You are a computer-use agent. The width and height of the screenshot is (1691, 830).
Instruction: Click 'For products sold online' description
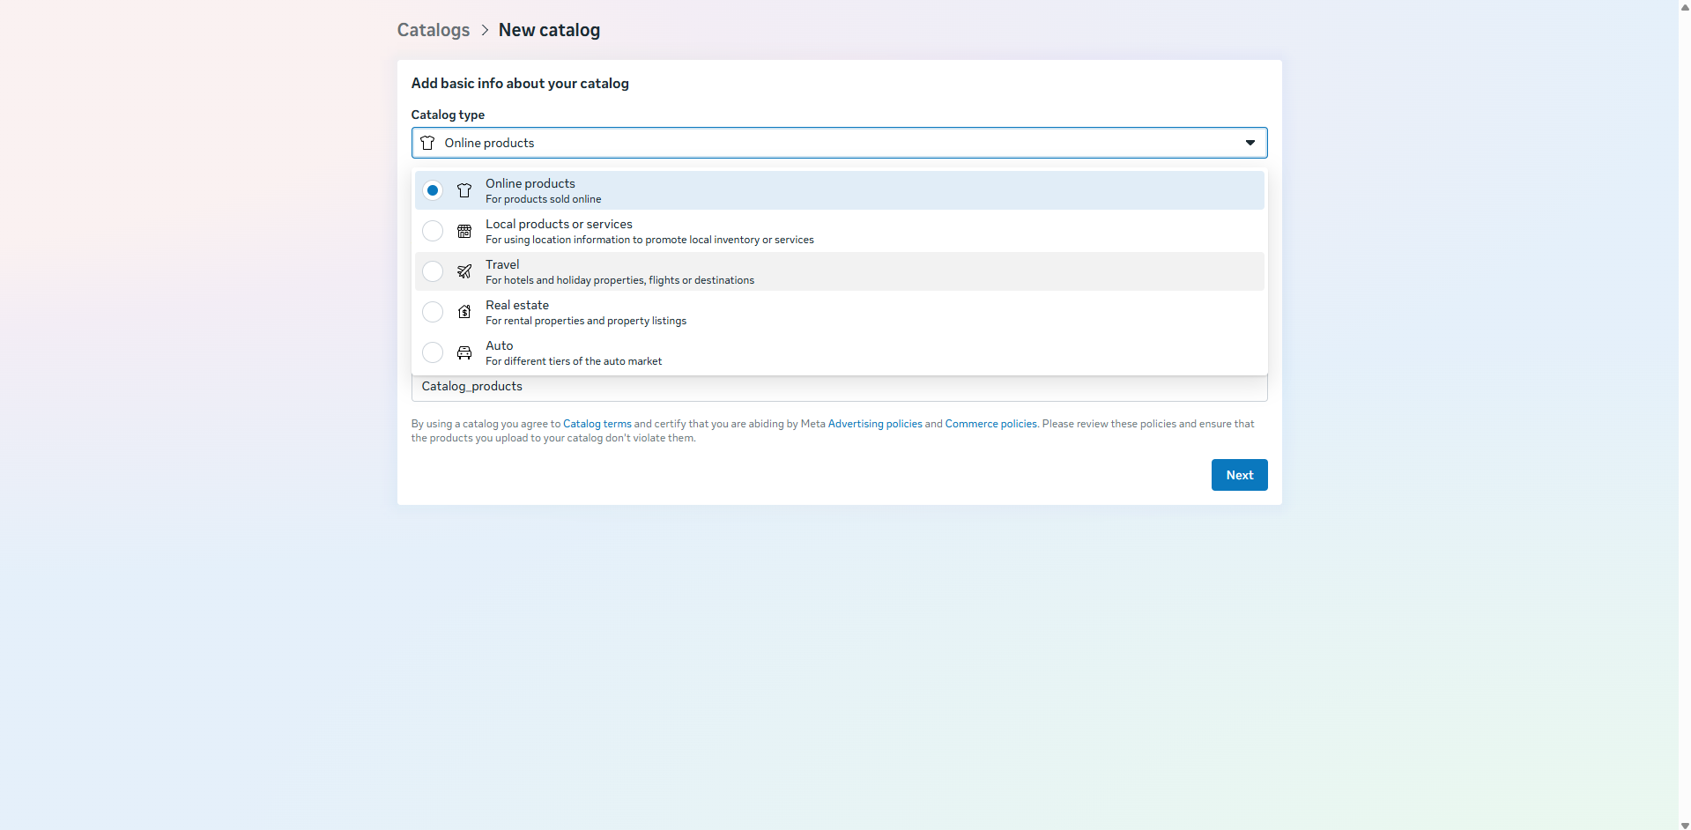pos(544,199)
